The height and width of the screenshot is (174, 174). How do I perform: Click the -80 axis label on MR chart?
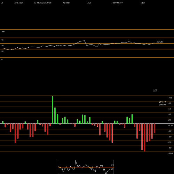170,148
